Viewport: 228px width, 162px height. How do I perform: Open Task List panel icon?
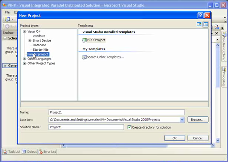coord(6,152)
